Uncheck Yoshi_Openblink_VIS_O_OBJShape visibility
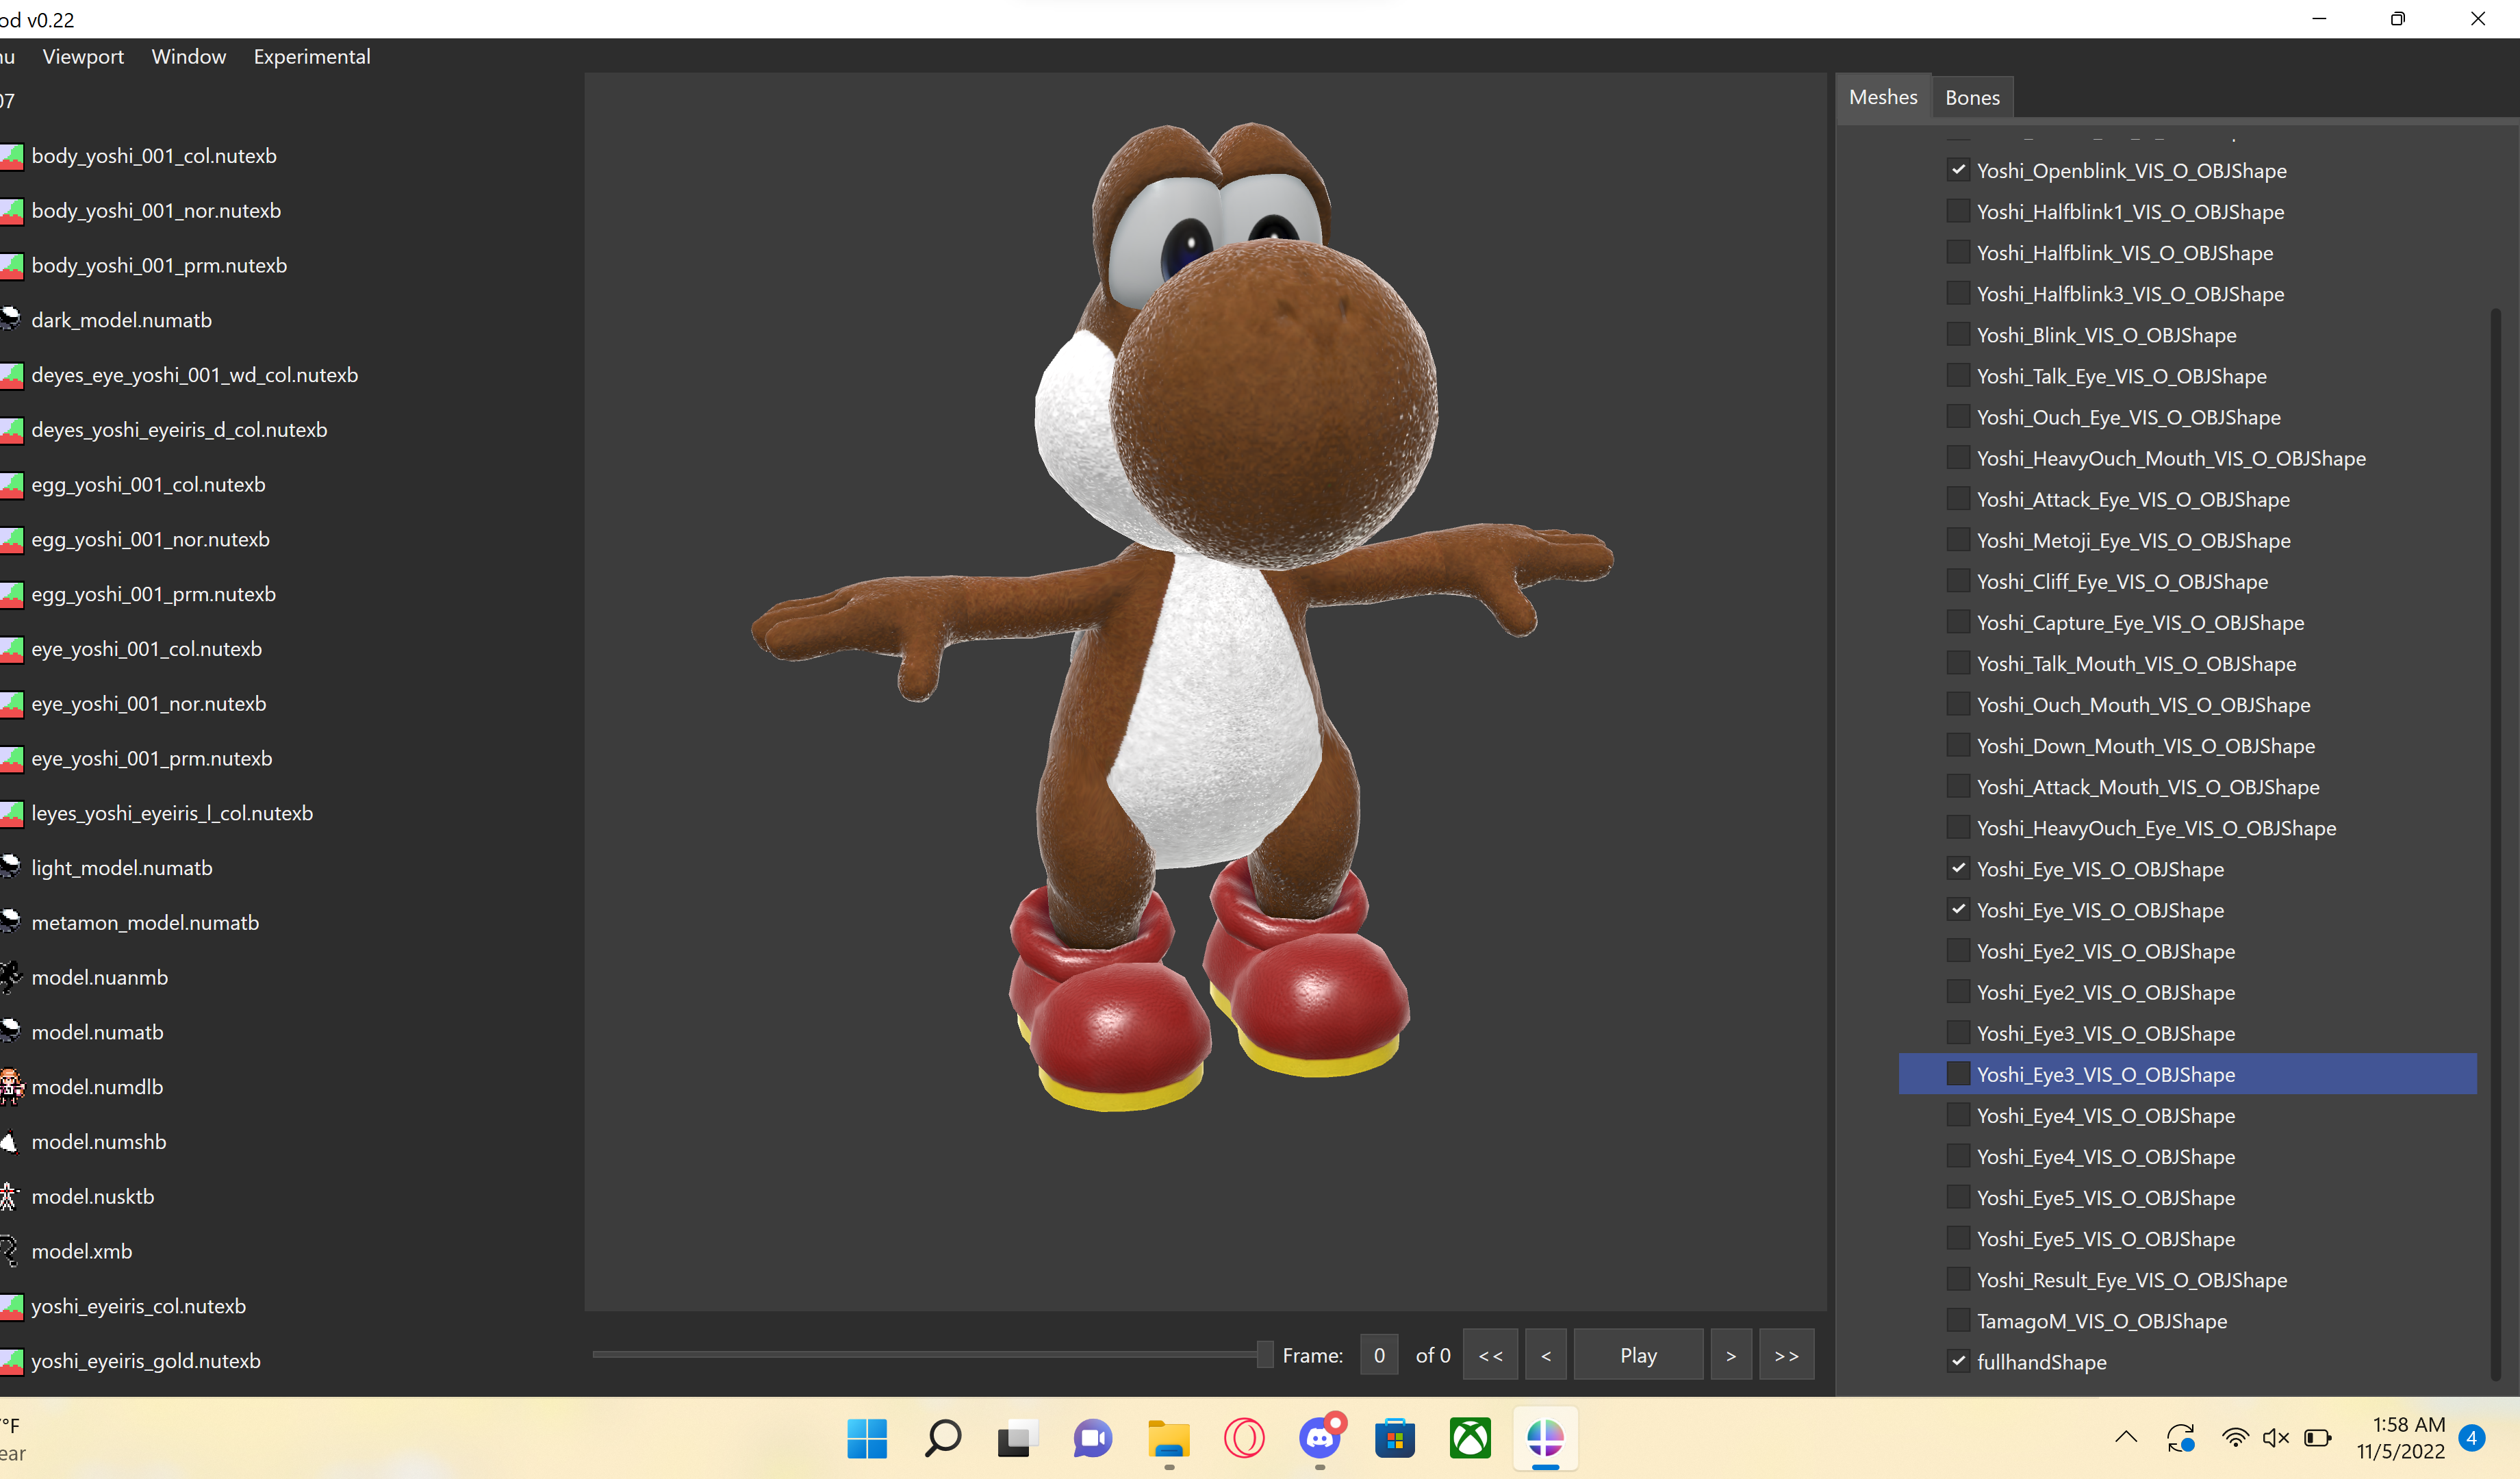The image size is (2520, 1479). pos(1958,170)
